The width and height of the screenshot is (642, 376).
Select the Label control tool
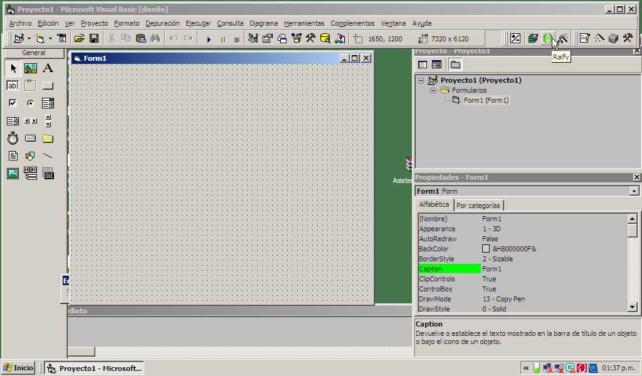coord(48,68)
